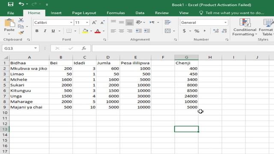
Task: Customize Quick Access Toolbar arrow
Action: coord(47,5)
